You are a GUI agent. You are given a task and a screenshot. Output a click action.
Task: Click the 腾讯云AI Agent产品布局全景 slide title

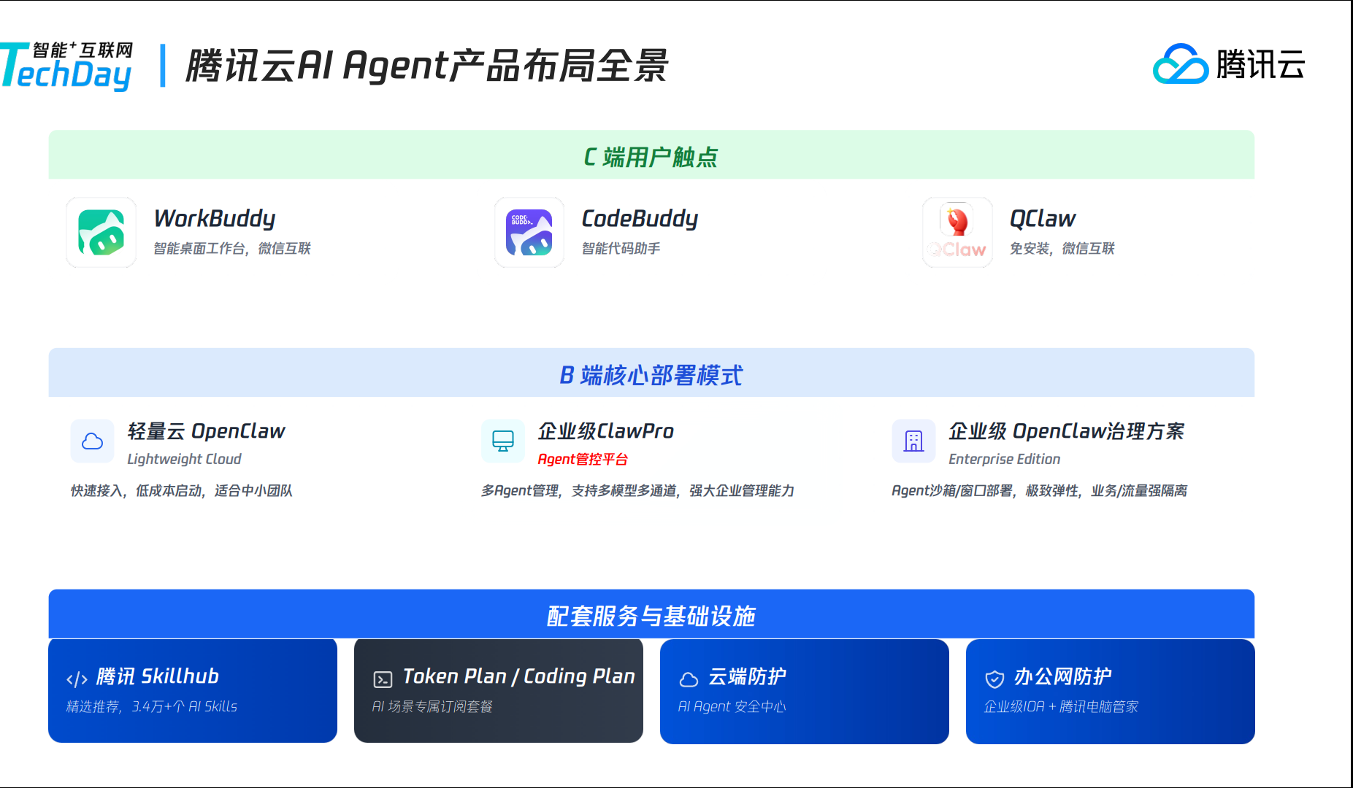[427, 66]
